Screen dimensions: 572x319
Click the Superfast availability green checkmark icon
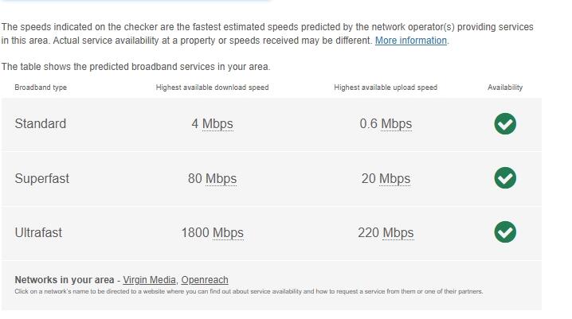point(505,178)
